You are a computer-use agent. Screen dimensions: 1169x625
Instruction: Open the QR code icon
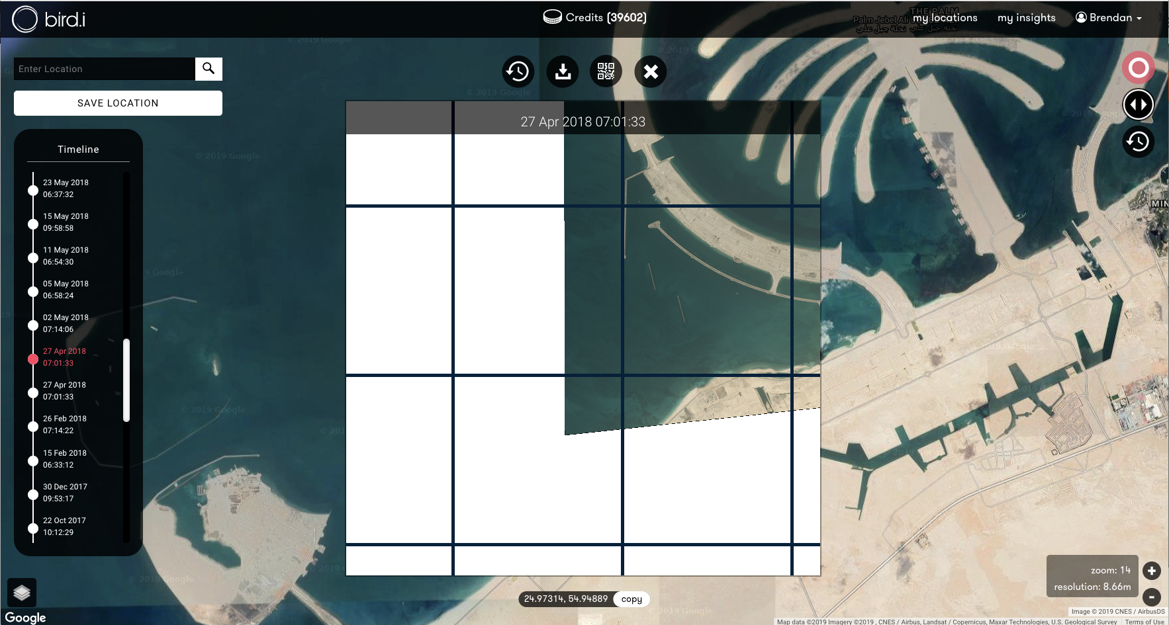click(606, 71)
